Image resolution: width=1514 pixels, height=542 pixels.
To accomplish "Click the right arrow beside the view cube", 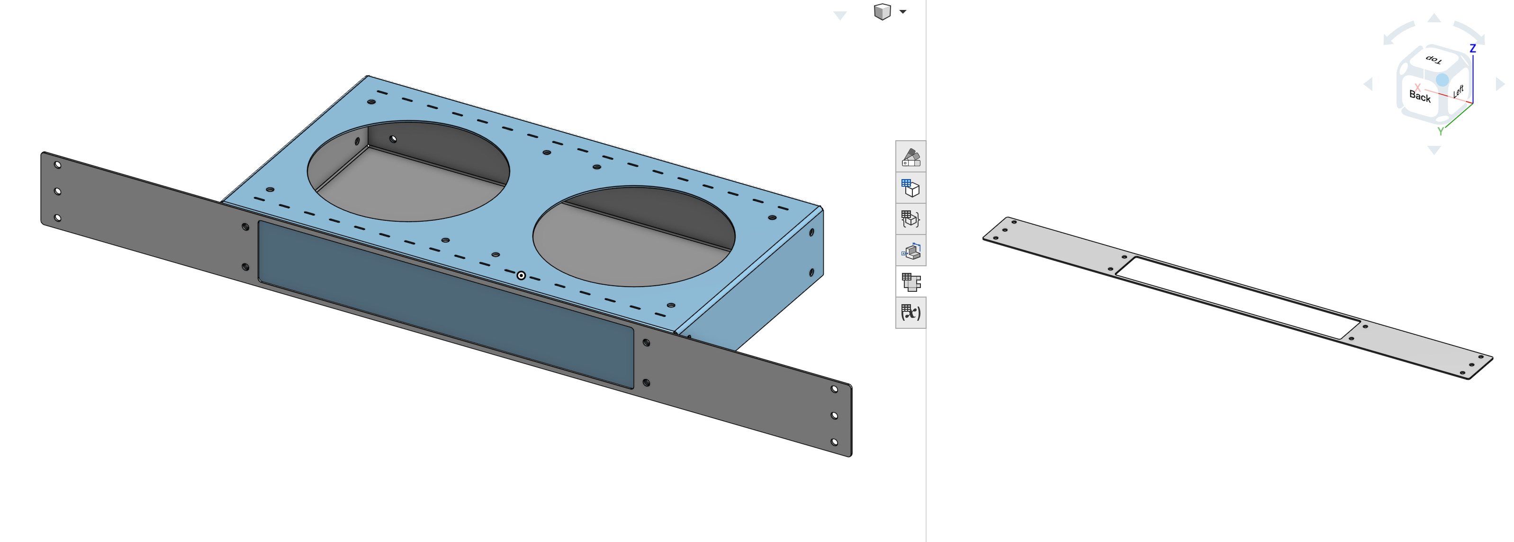I will click(x=1500, y=84).
